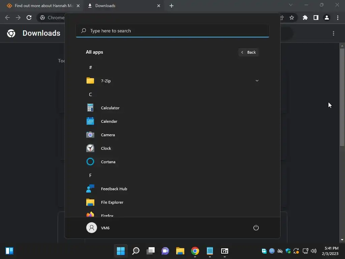Open File Explorer from the taskbar
The height and width of the screenshot is (259, 345).
180,251
